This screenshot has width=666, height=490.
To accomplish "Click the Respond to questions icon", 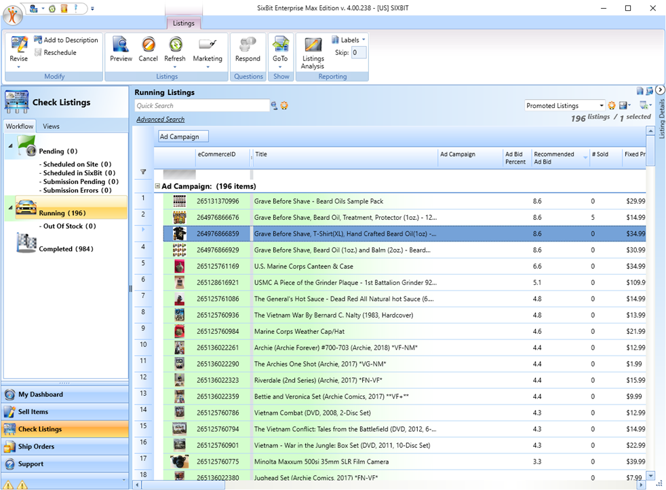I will [248, 45].
